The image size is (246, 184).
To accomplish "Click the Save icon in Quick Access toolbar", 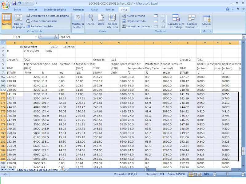I will click(x=14, y=3).
